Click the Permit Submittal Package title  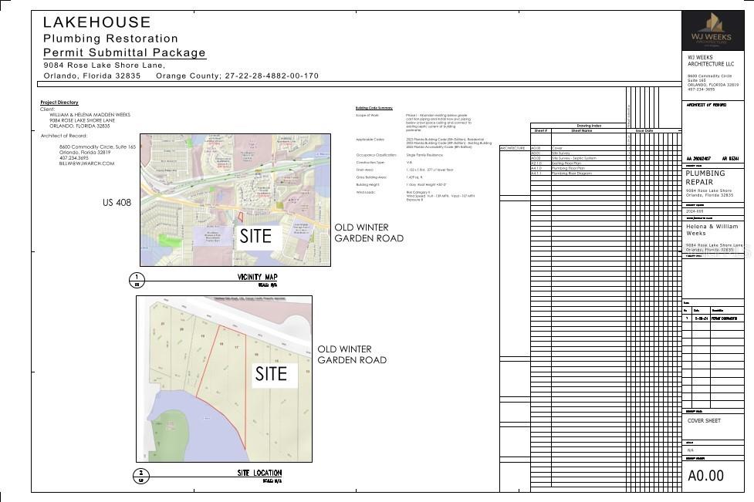coord(124,52)
